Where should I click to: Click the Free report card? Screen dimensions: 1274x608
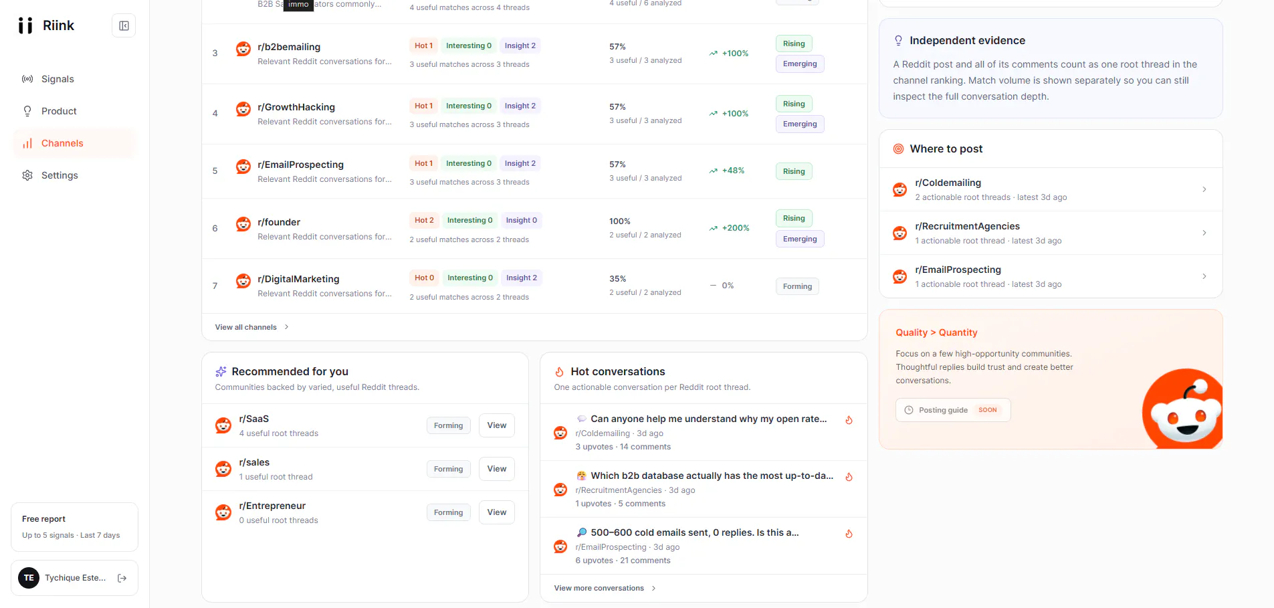74,527
